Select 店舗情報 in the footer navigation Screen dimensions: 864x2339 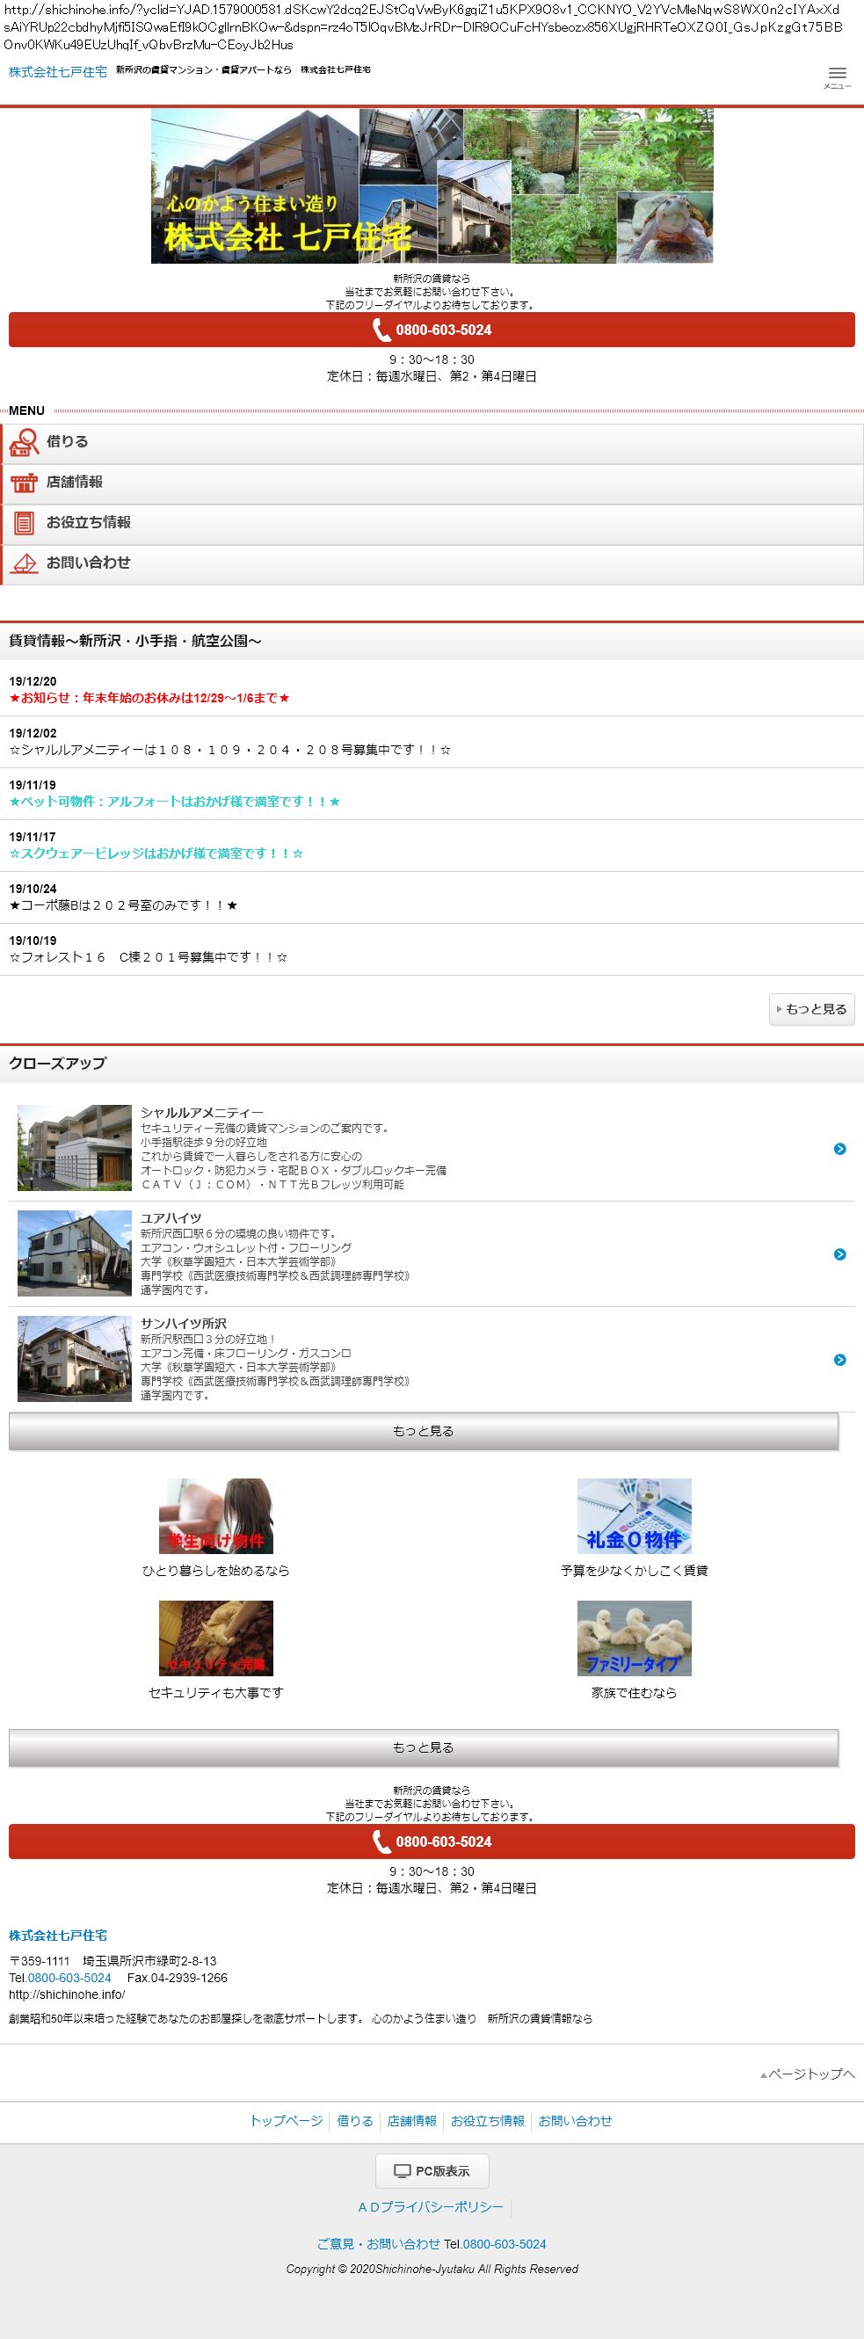click(x=411, y=2120)
